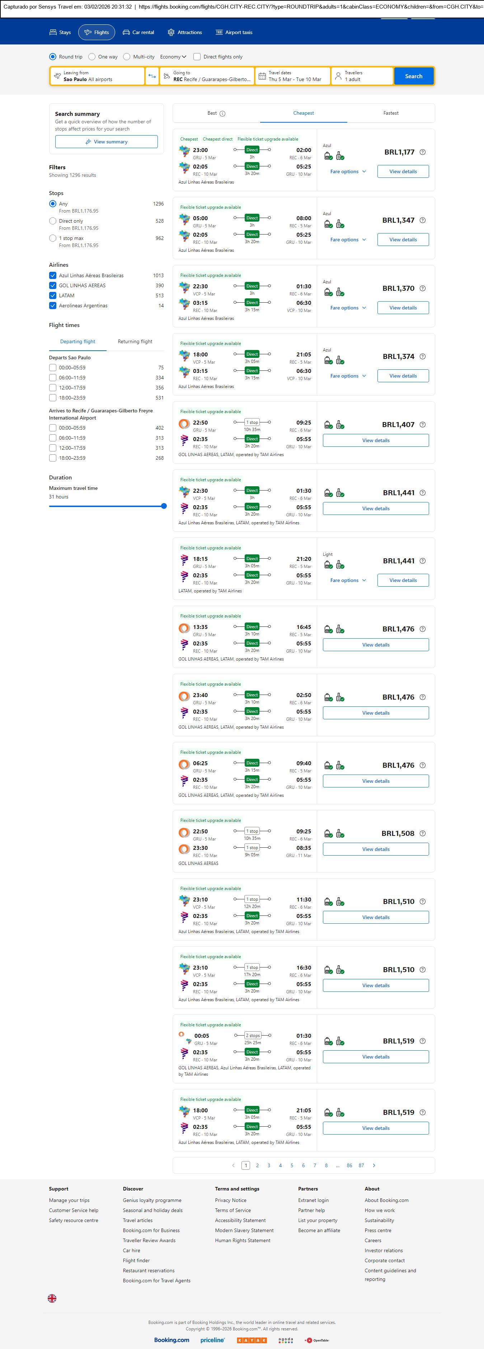Viewport: 484px width, 1349px height.
Task: Click the Leaving from Sao Paulo field
Action: click(x=98, y=76)
